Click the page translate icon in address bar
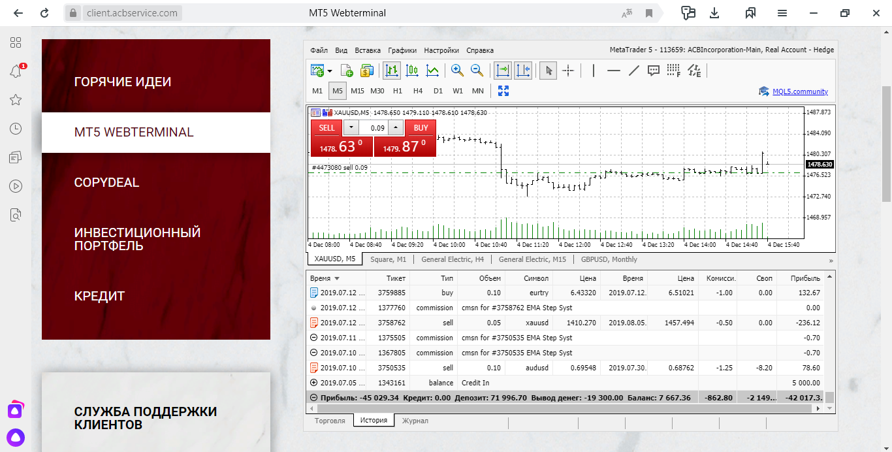Viewport: 892px width, 452px height. pyautogui.click(x=628, y=13)
